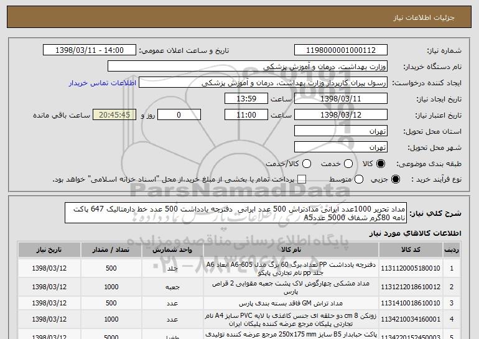The height and width of the screenshot is (339, 479).
Task: Click the request creator field رسول پیران
Action: click(x=263, y=83)
